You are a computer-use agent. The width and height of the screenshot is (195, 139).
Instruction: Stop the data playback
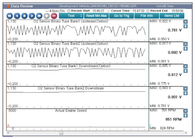[24, 16]
